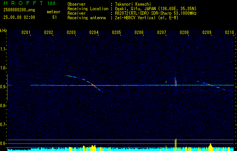Click the 0.9 kHz axis label

[x=3, y=87]
